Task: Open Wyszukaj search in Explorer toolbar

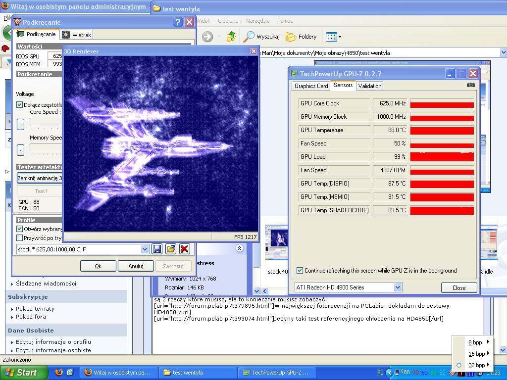Action: click(x=262, y=37)
